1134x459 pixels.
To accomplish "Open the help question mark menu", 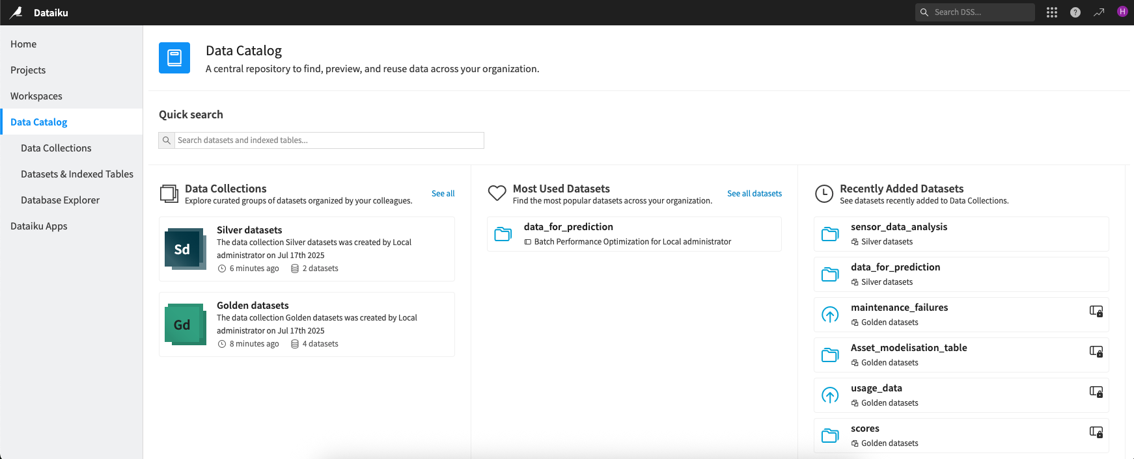I will (1075, 12).
